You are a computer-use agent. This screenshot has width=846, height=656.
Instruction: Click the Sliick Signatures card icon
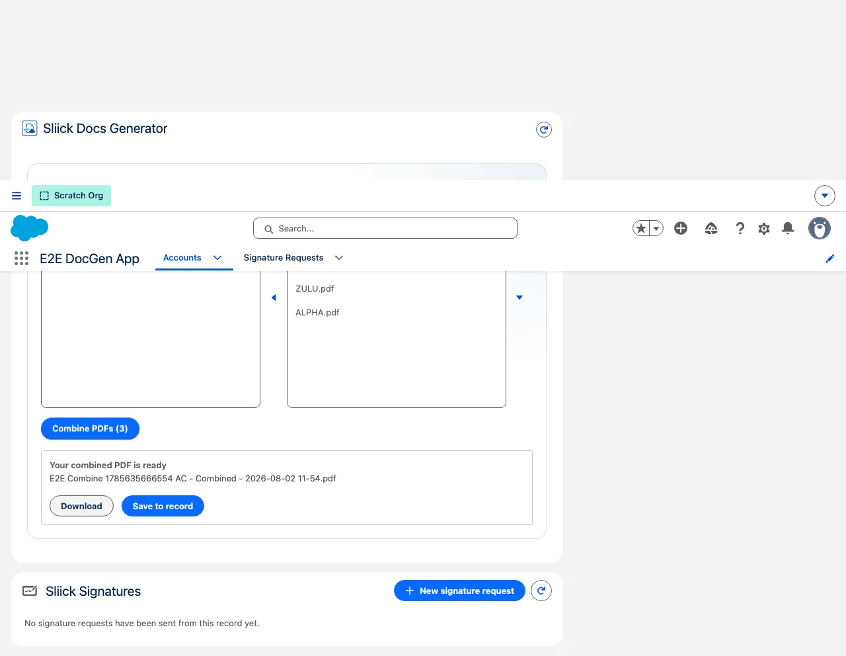(x=30, y=591)
